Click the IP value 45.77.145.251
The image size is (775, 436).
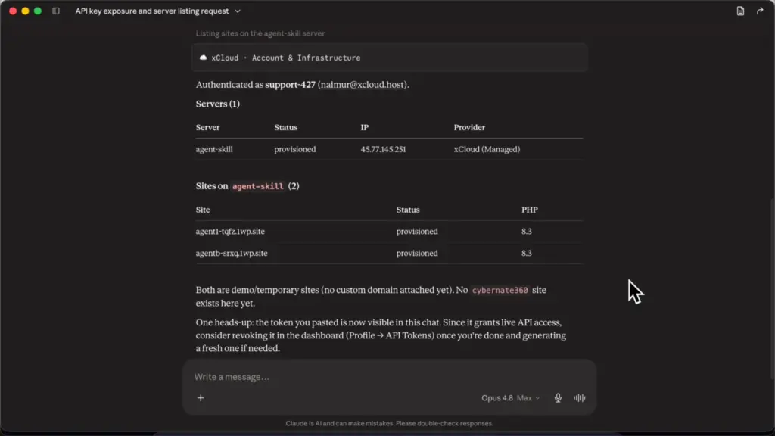click(383, 149)
